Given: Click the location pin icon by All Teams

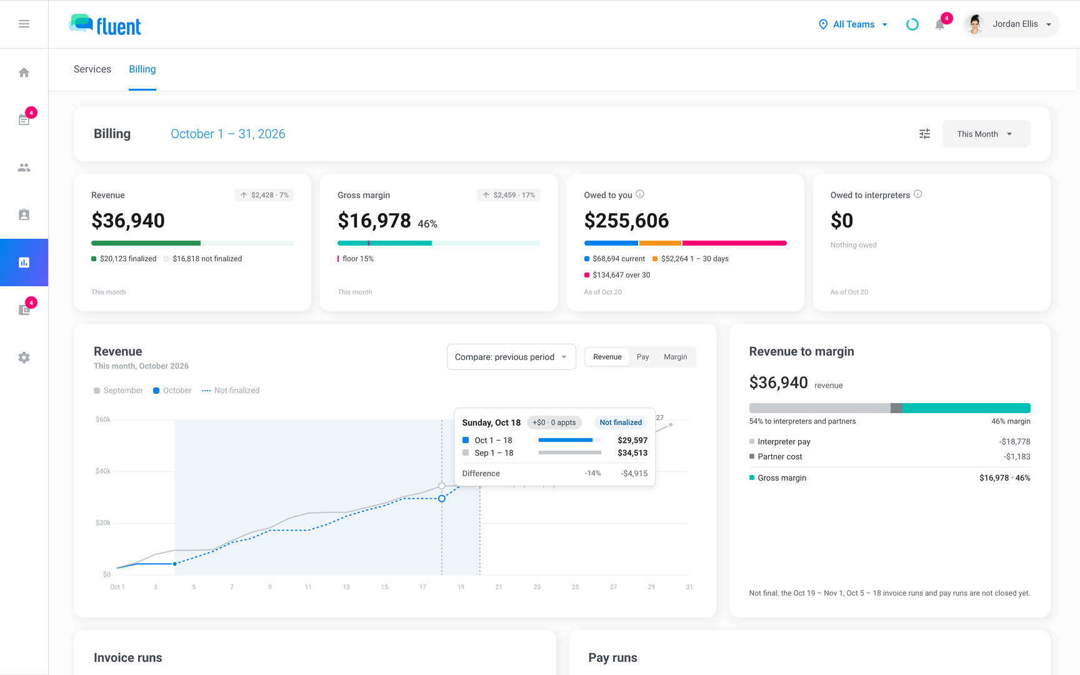Looking at the screenshot, I should (x=823, y=24).
